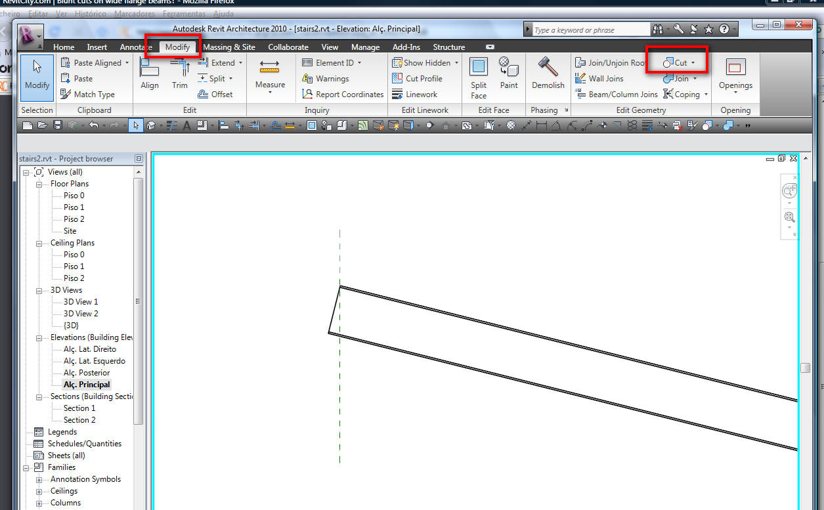This screenshot has width=824, height=510.
Task: Collapse the Floor Plans tree node
Action: 39,184
